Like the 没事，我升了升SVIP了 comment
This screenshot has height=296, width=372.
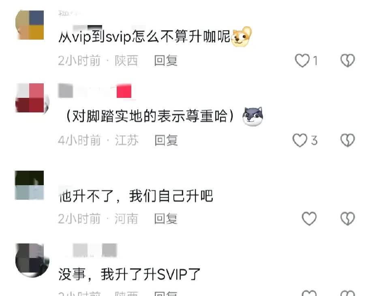click(x=309, y=293)
